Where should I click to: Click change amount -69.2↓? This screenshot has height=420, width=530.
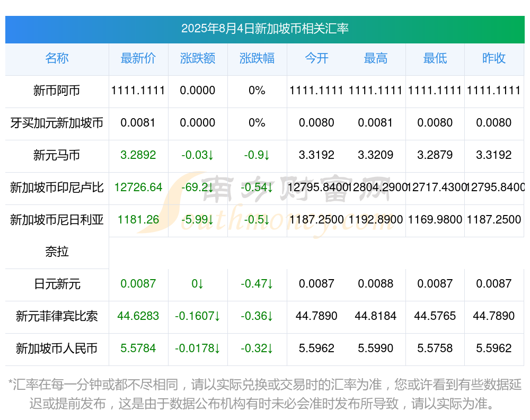[197, 187]
